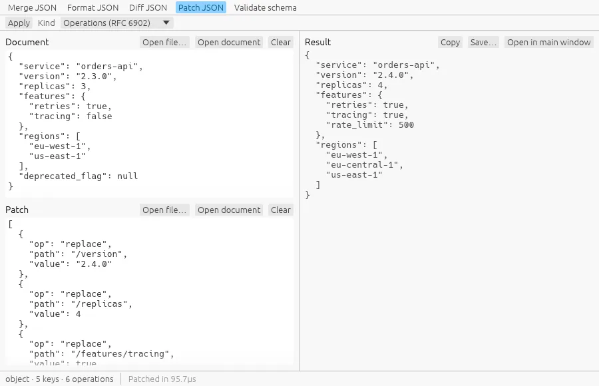Viewport: 599px width, 386px height.
Task: Open the Kind dropdown Operations (RFC 6902)
Action: point(117,23)
